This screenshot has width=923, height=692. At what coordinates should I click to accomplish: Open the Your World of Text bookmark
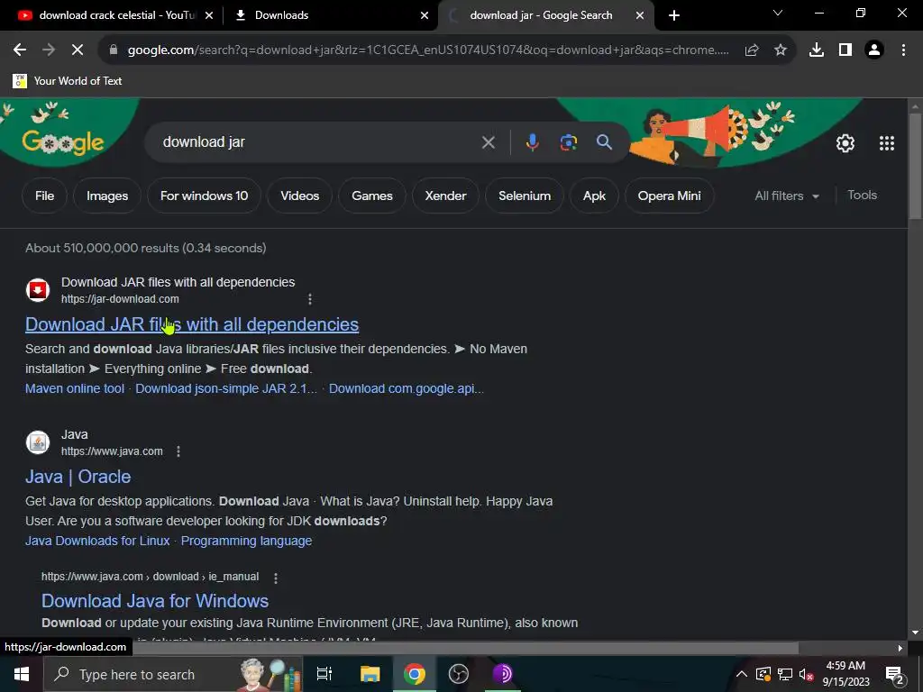coord(68,80)
